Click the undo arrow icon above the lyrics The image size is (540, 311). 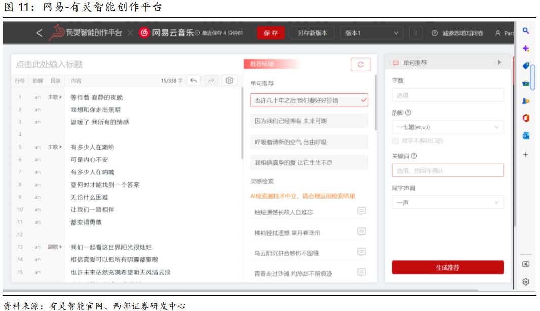tap(194, 81)
